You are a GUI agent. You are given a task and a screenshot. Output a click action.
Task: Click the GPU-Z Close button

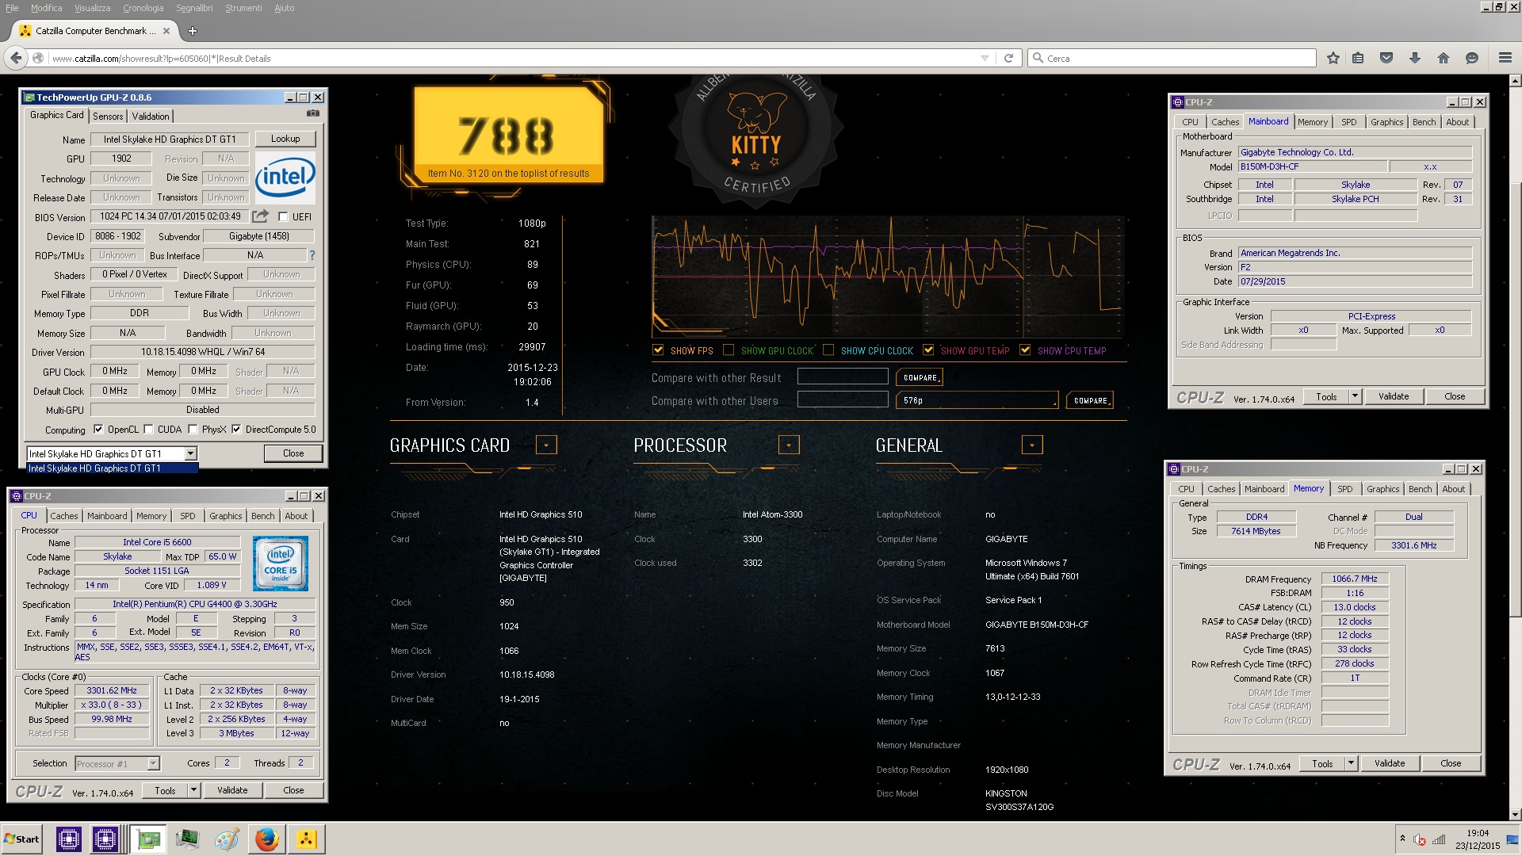tap(293, 453)
